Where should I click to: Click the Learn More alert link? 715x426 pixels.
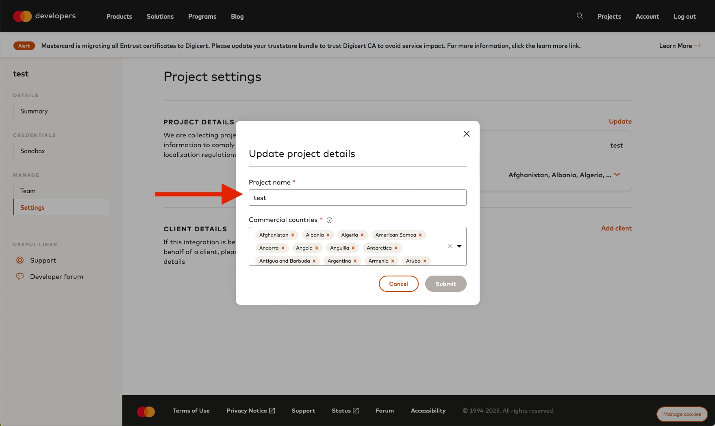click(x=679, y=46)
